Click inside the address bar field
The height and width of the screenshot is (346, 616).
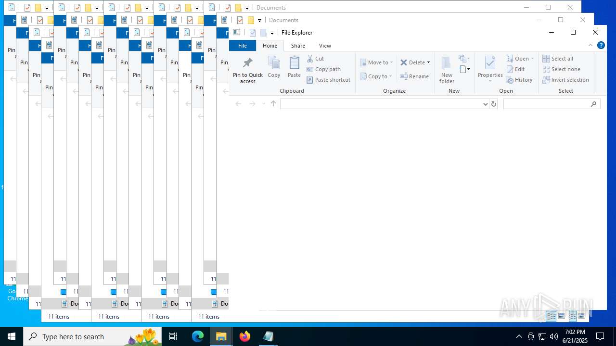[x=381, y=104]
